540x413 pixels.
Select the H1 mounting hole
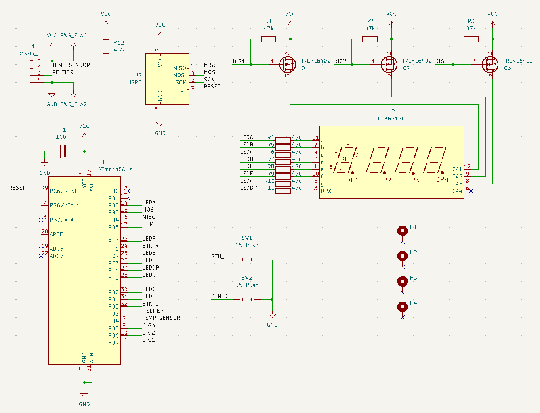click(x=403, y=231)
